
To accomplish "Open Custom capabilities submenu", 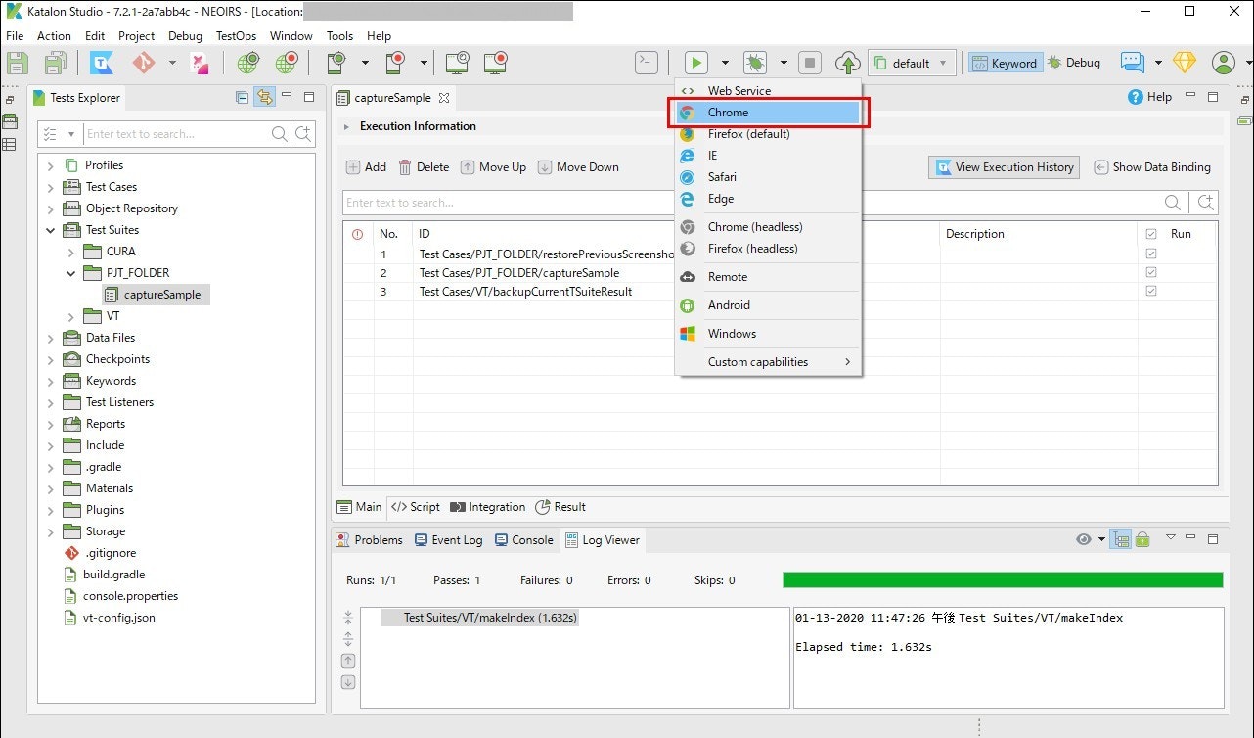I will click(768, 362).
